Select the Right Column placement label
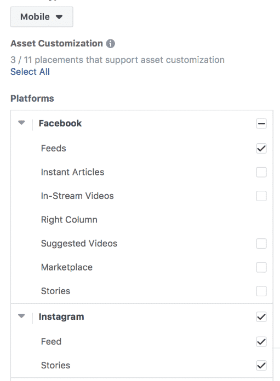Image resolution: width=280 pixels, height=381 pixels. coord(69,220)
